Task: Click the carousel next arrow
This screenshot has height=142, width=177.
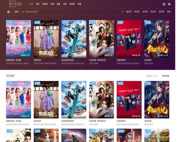Action: coord(168,39)
